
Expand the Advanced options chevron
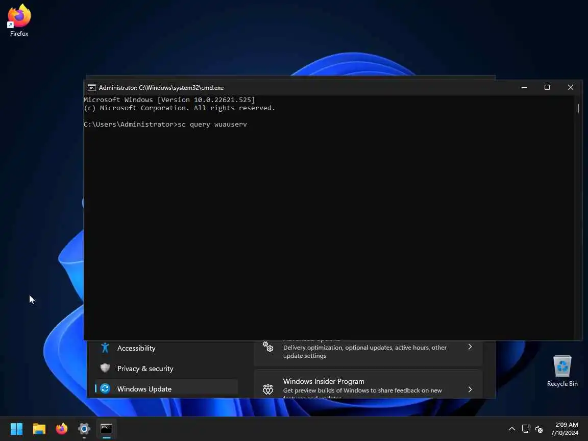click(470, 347)
